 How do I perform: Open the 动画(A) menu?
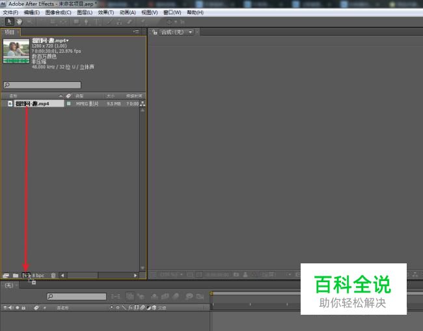tap(128, 12)
